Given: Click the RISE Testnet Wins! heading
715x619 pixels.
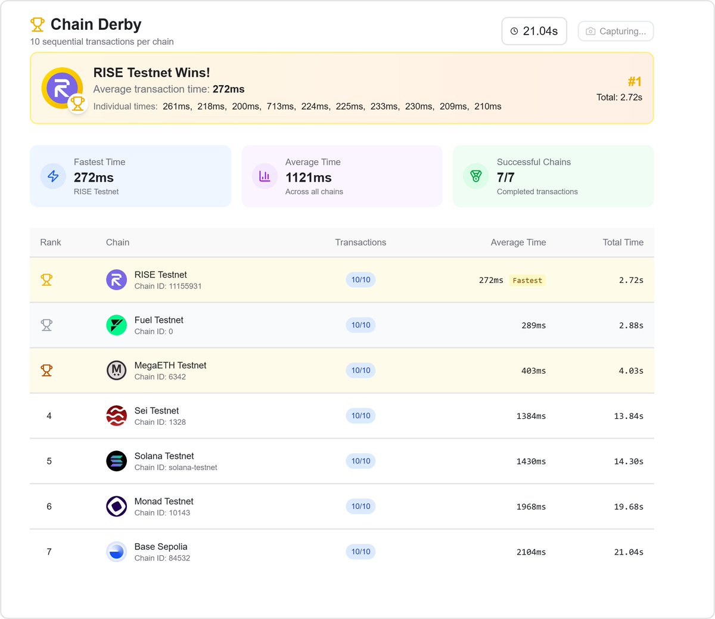Looking at the screenshot, I should coord(151,73).
